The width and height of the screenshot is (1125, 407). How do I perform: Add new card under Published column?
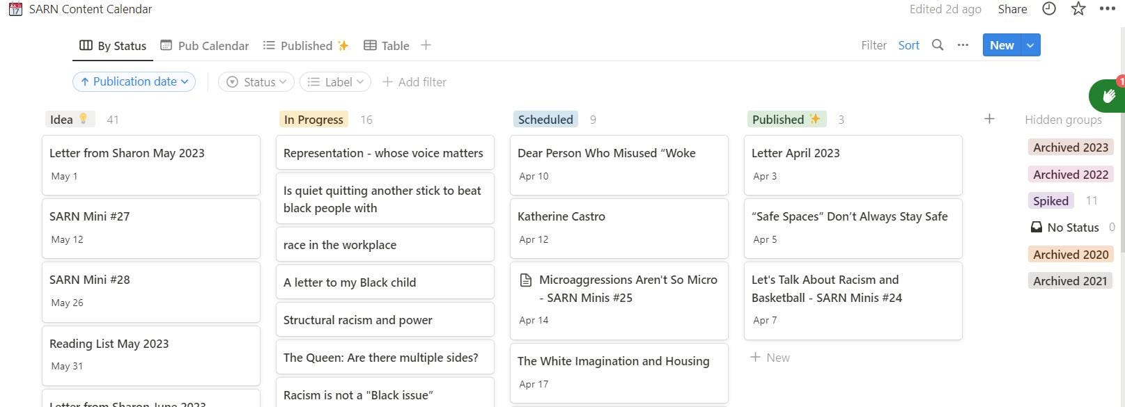pyautogui.click(x=770, y=358)
